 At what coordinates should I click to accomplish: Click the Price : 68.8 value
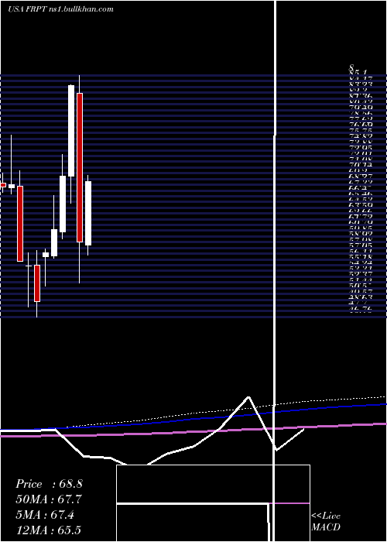(49, 484)
